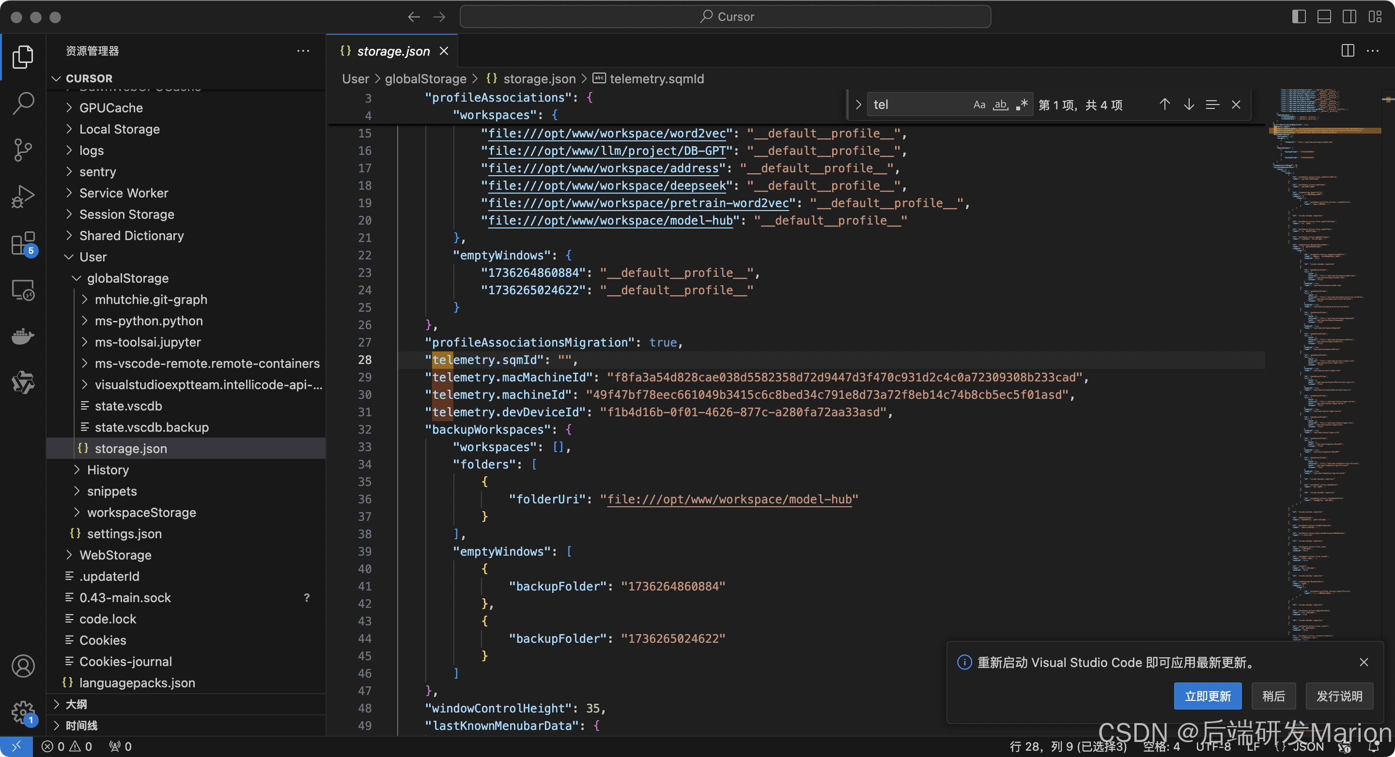Go to next find match arrow
Screen dimensions: 1395x757
(1189, 105)
